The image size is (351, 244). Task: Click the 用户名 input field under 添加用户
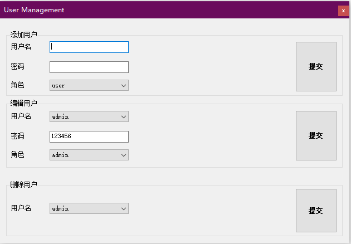click(89, 47)
